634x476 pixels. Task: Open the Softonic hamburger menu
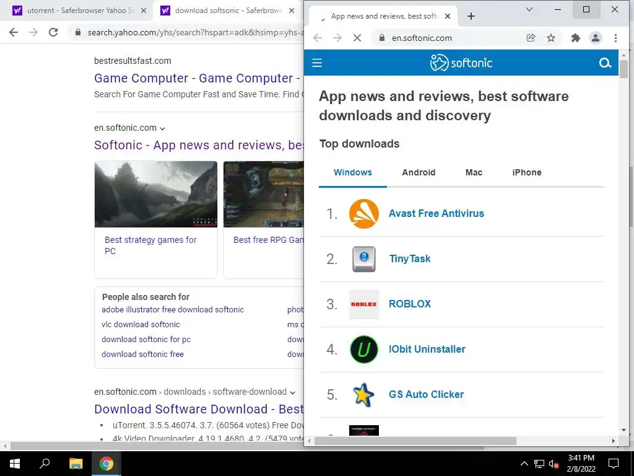pyautogui.click(x=317, y=63)
